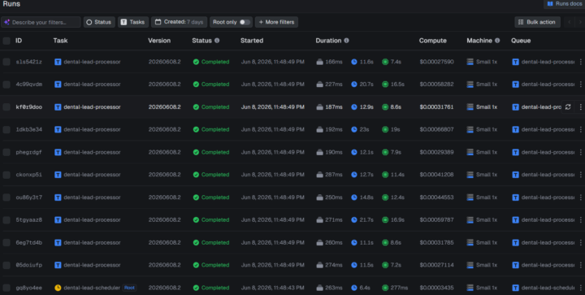
Task: Open the Status filter dropdown
Action: point(99,22)
